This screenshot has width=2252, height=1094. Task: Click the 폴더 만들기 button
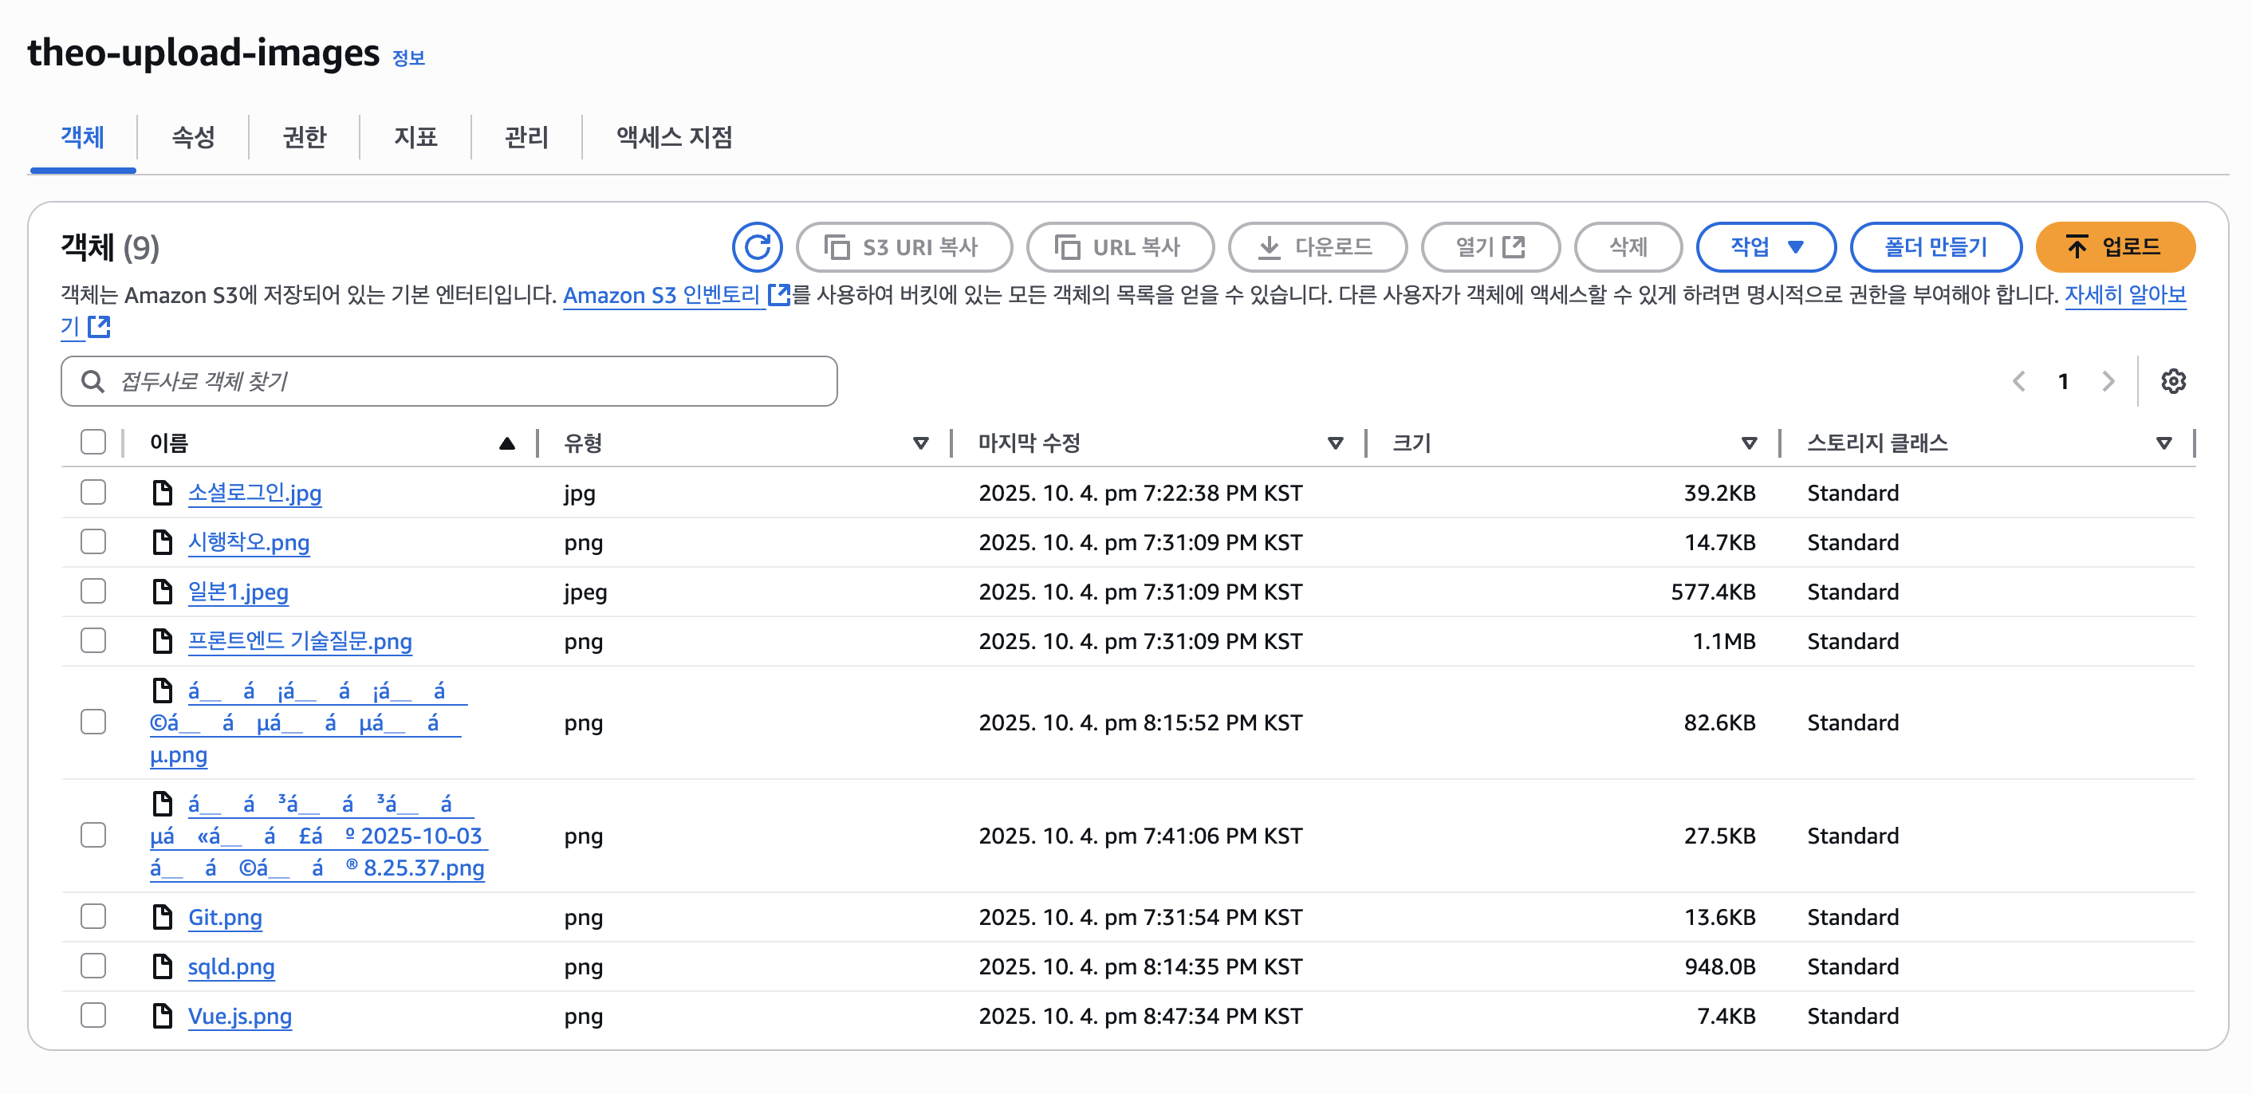pyautogui.click(x=1935, y=247)
